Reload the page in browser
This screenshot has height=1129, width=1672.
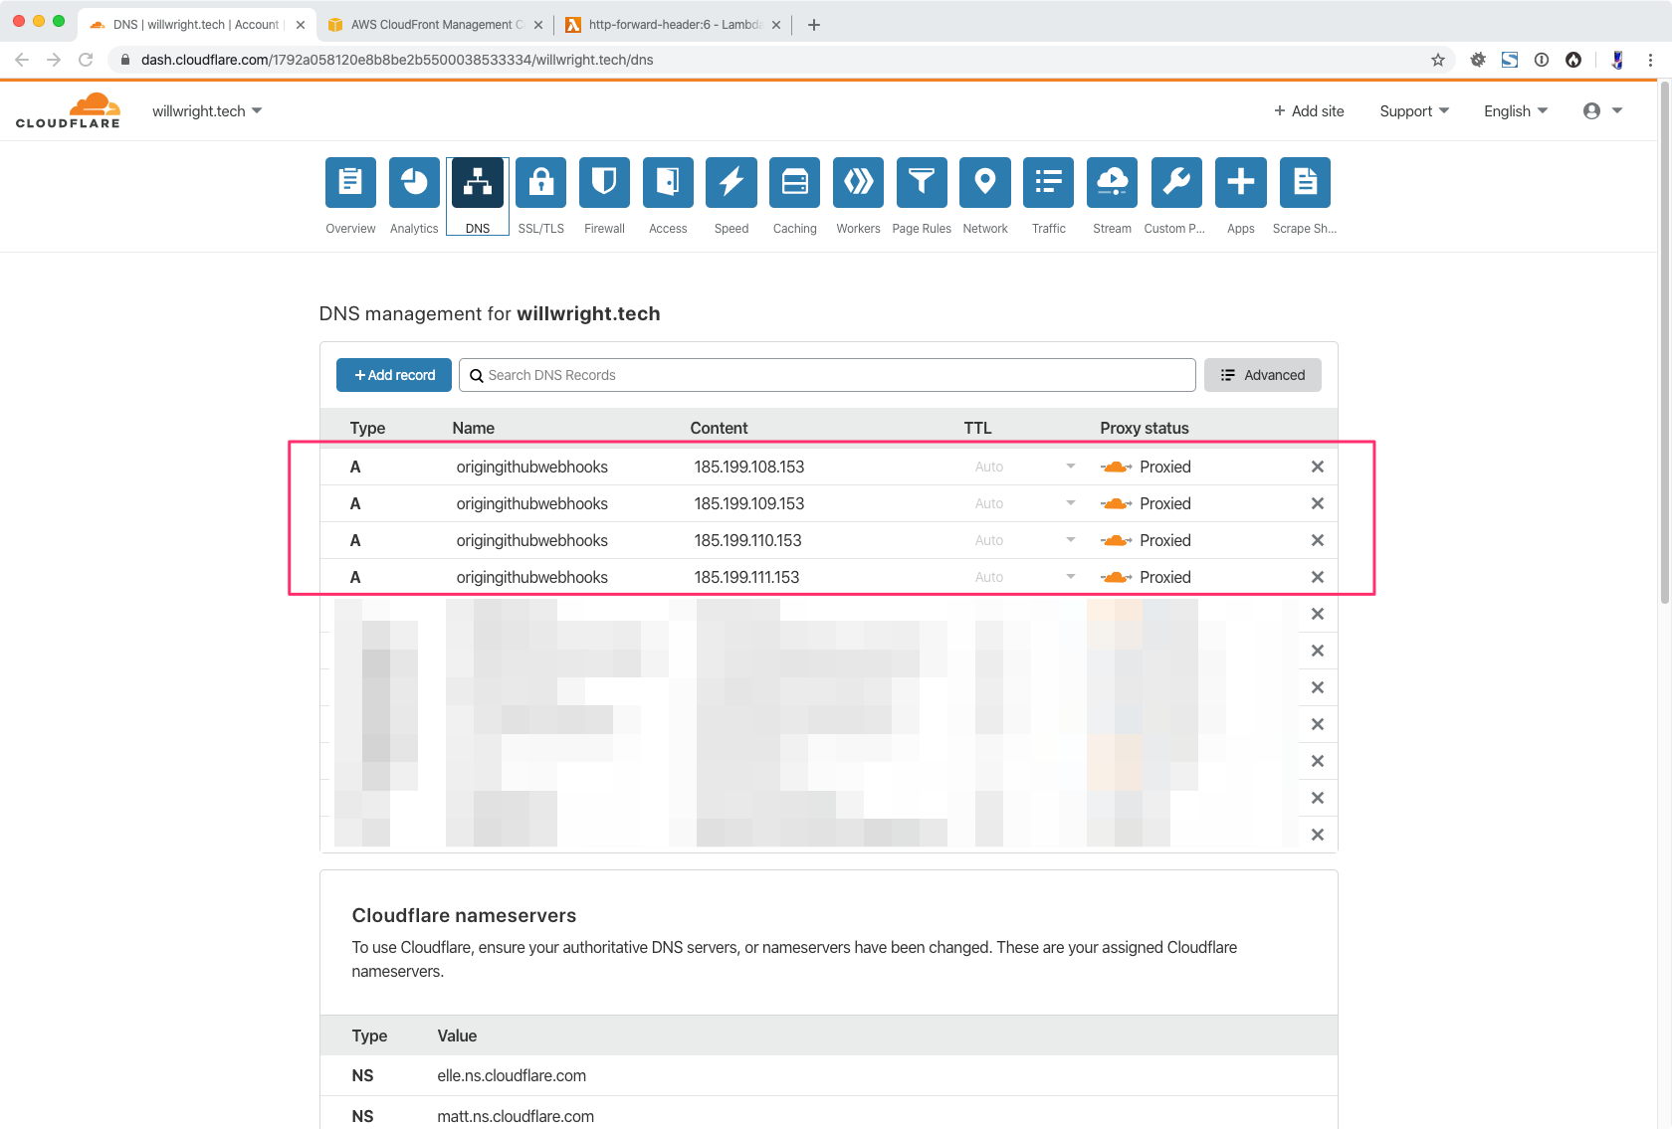coord(86,60)
